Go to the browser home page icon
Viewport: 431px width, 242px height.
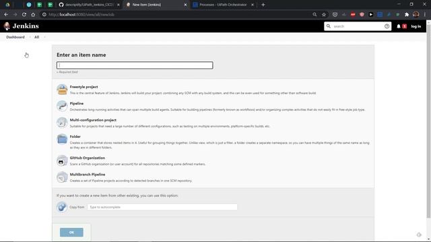[33, 15]
